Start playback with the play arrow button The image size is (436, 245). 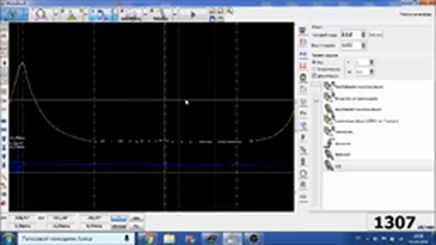click(x=193, y=14)
